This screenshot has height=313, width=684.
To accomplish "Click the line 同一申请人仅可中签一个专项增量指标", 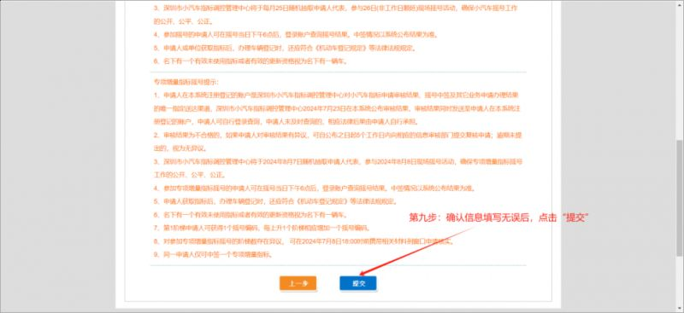I will (213, 255).
